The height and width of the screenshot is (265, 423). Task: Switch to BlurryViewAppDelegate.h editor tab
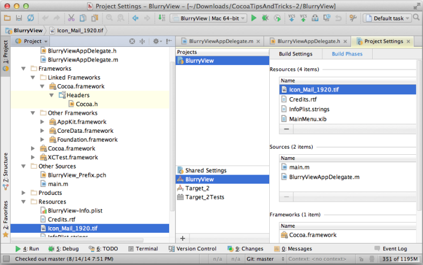point(308,41)
